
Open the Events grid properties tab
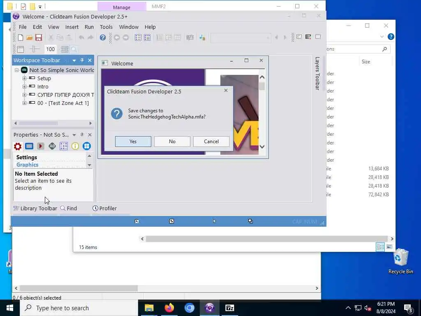coord(64,146)
